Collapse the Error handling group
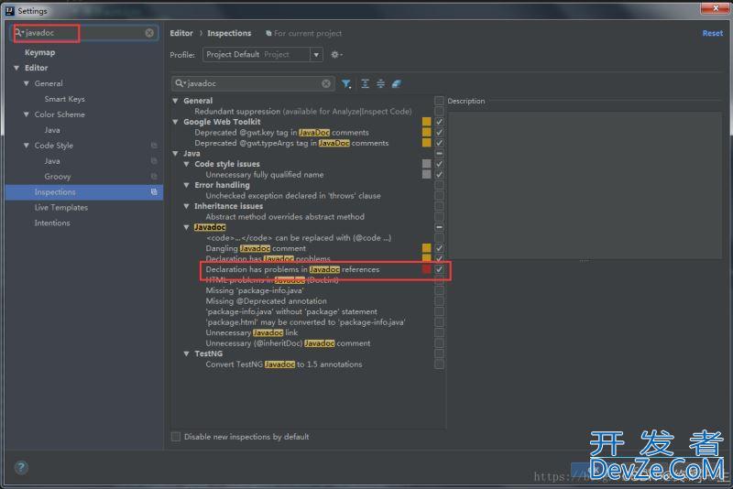This screenshot has height=489, width=733. coord(187,185)
